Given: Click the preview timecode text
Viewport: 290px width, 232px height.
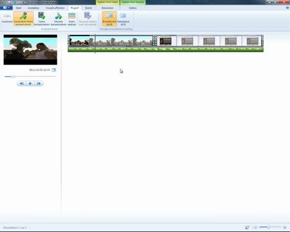Looking at the screenshot, I should (39, 70).
